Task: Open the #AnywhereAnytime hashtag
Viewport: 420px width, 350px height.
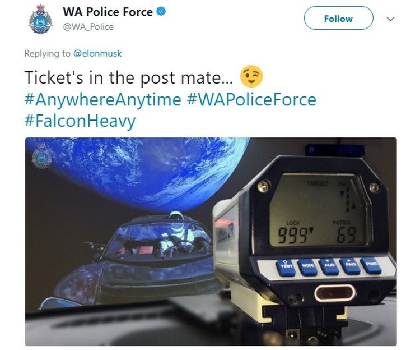Action: (x=103, y=100)
